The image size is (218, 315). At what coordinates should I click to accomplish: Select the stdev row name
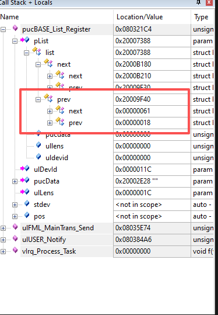click(42, 205)
